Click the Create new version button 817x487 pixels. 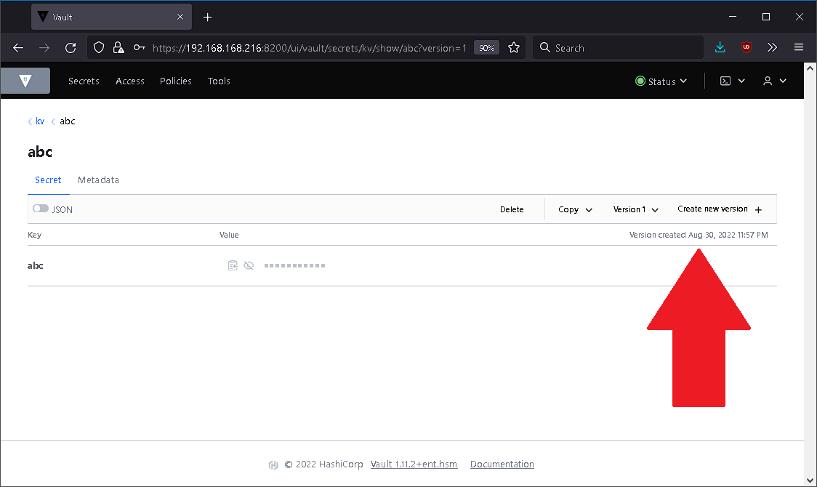[719, 209]
